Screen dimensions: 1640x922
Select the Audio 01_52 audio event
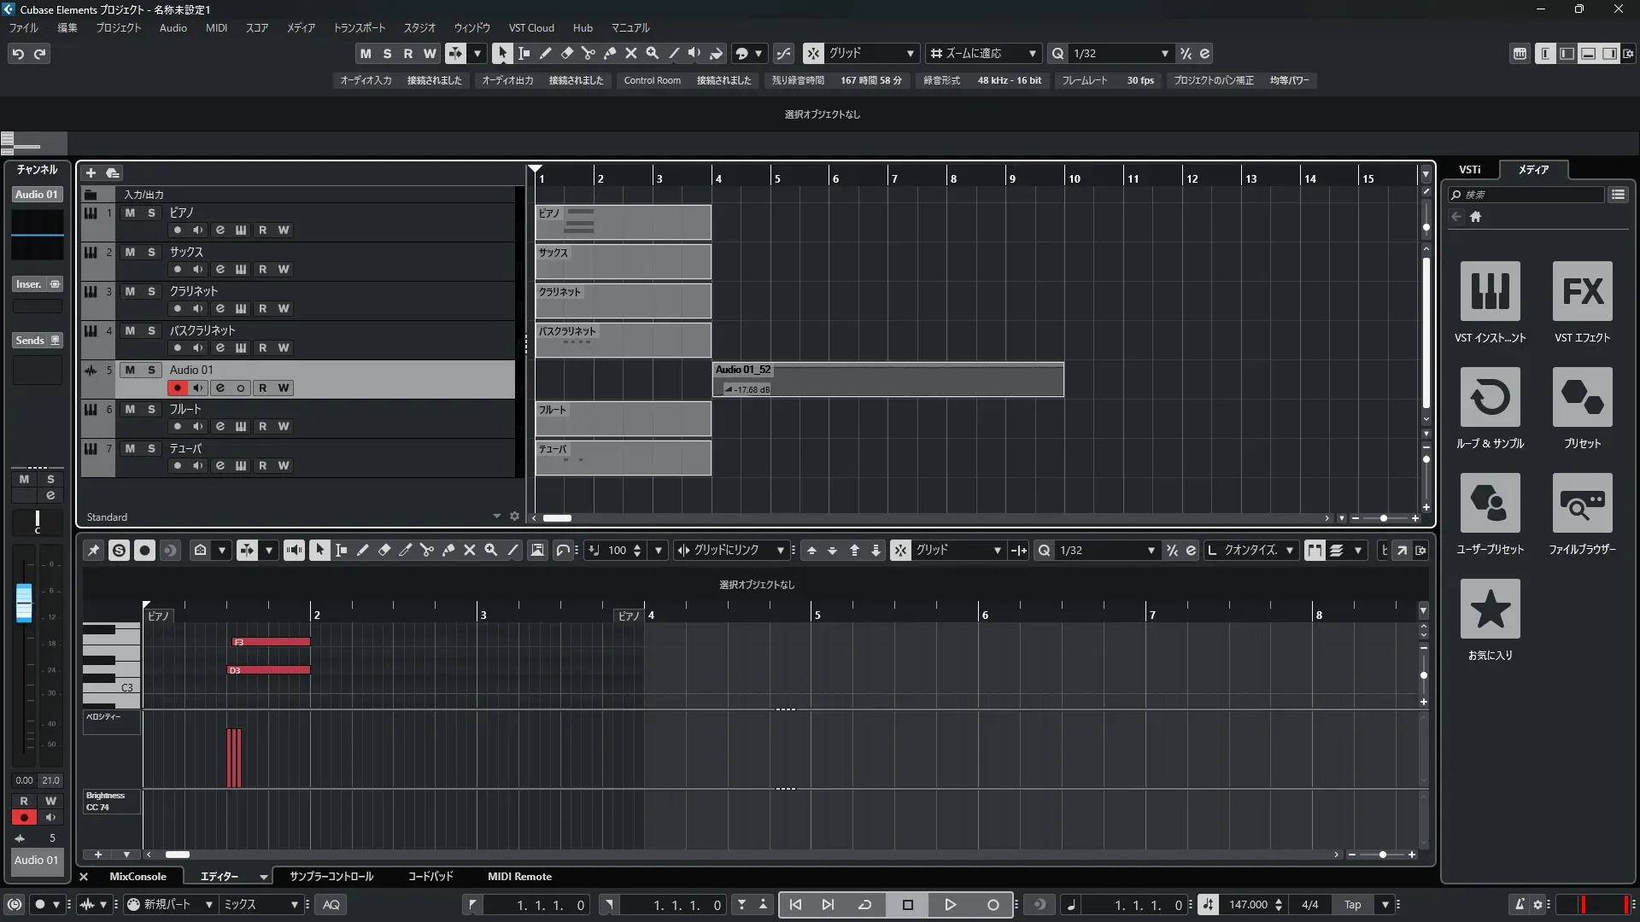tap(888, 380)
